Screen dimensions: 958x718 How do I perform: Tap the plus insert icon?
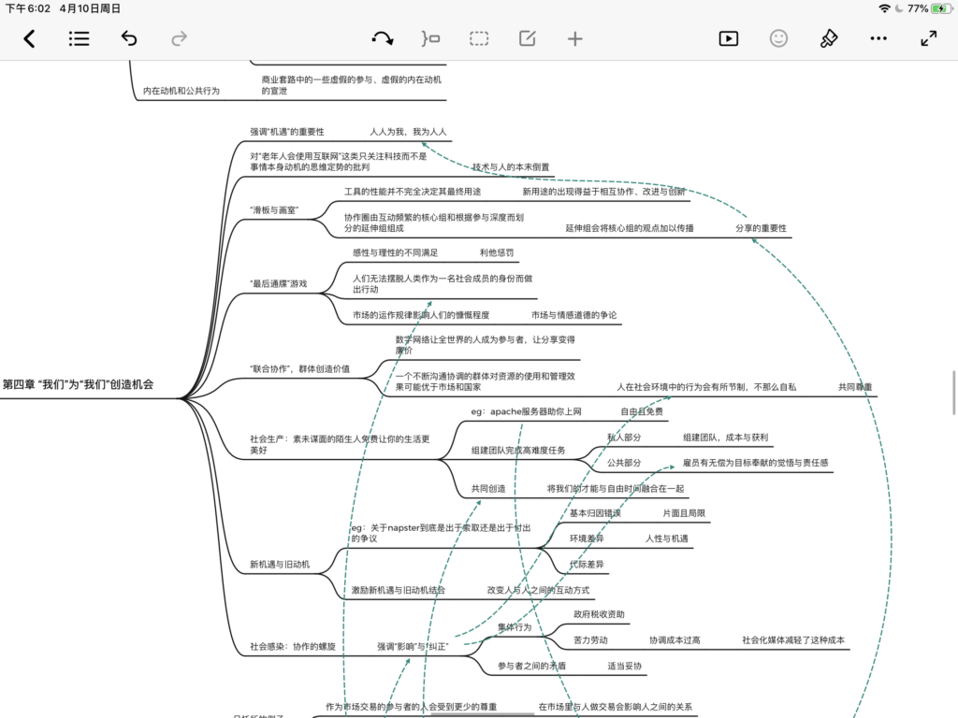point(575,39)
